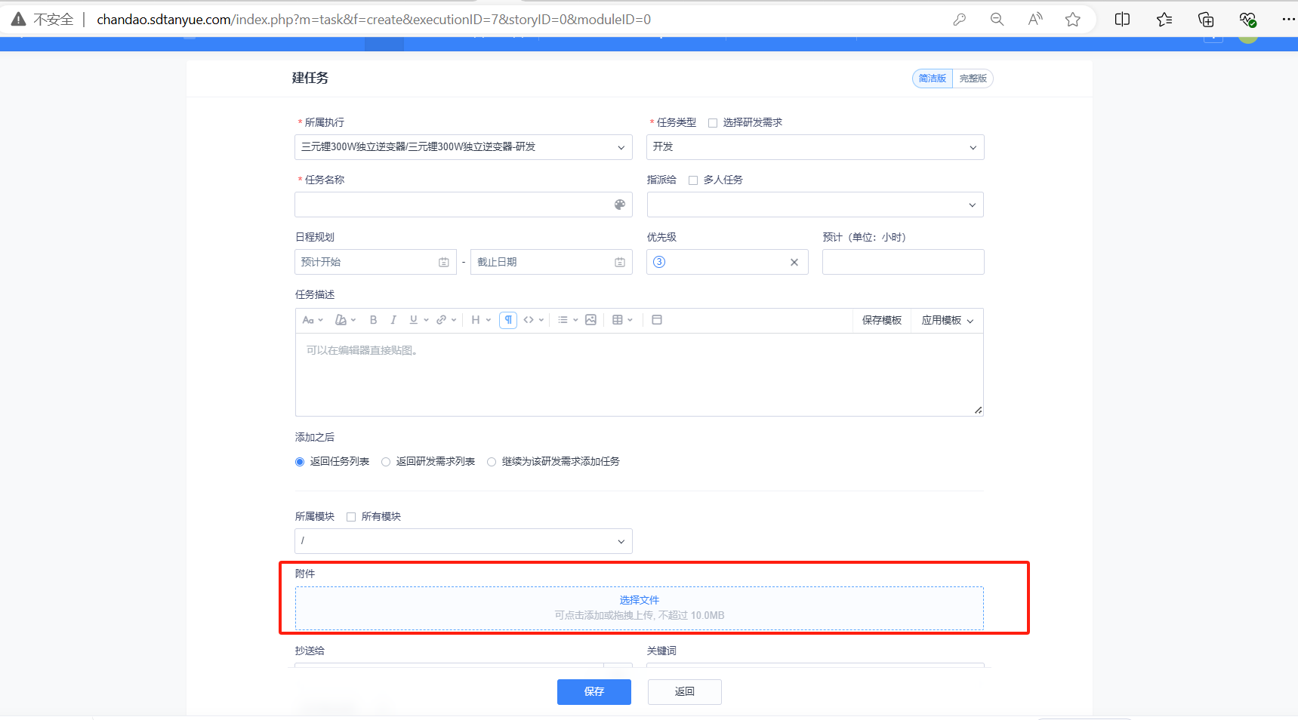Choose 继续为该研发需求添加任务 radio option
1298x720 pixels.
[492, 462]
